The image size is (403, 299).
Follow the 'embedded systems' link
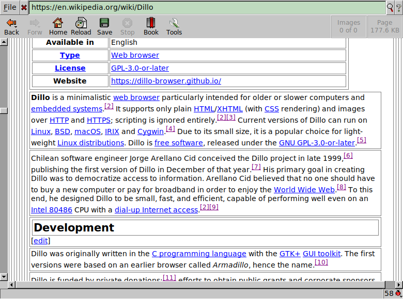67,109
